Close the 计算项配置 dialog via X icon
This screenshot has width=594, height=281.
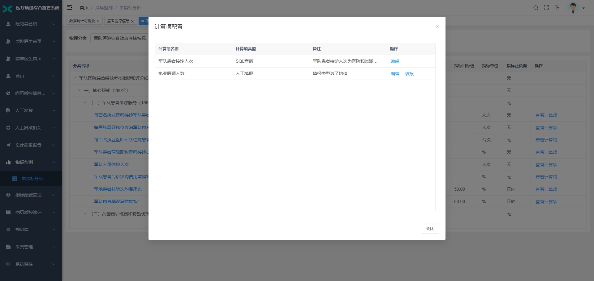point(437,27)
